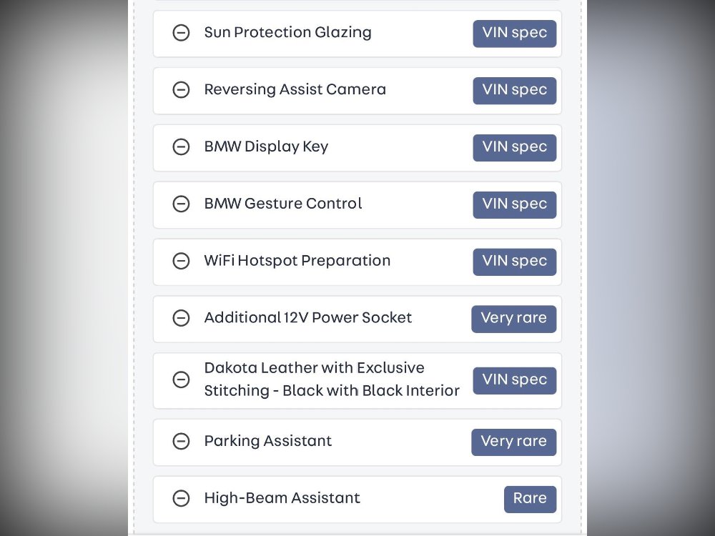Screen dimensions: 715x536
Task: Click the Rare badge on High-Beam Assistant
Action: [530, 499]
